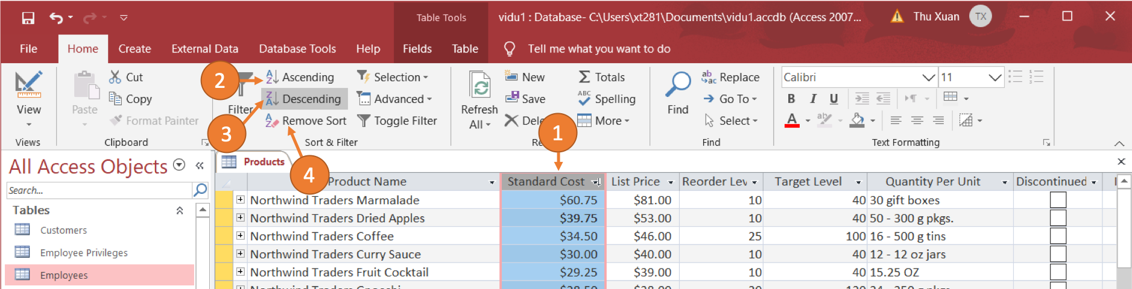Viewport: 1132px width, 289px height.
Task: Toggle Discontinued checkbox for Curry Sauce row
Action: pyautogui.click(x=1058, y=254)
